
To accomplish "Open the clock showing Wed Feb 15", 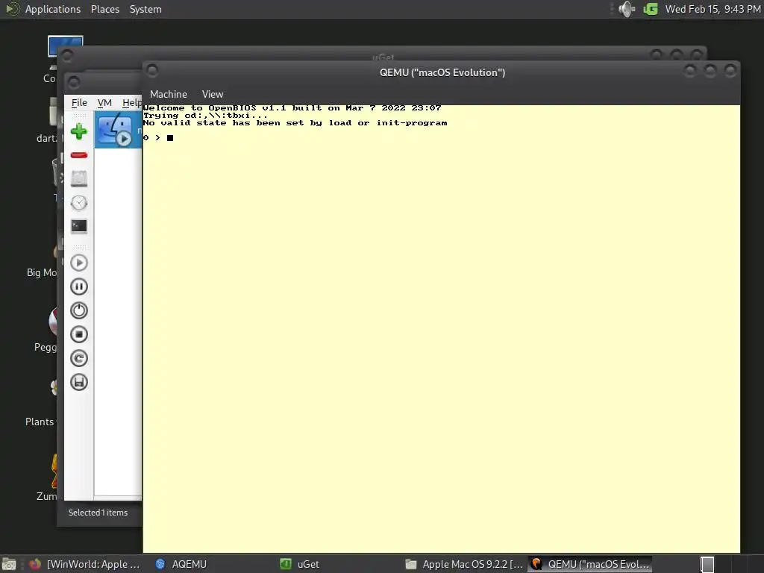I will [713, 9].
